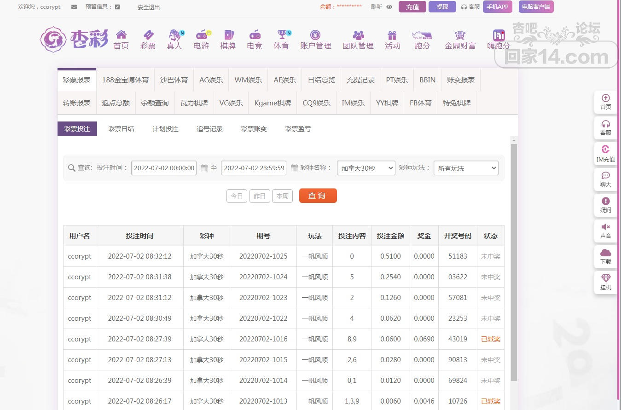The height and width of the screenshot is (410, 621).
Task: Open the 彩票 lottery ticket icon
Action: [148, 35]
